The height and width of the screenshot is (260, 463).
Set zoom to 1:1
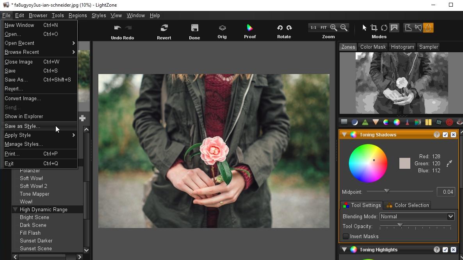[313, 28]
